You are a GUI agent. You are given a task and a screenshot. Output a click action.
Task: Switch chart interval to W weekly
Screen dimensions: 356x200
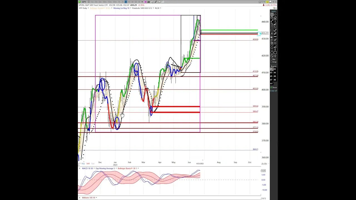tap(132, 2)
